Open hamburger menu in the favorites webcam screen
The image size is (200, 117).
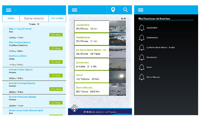74,10
